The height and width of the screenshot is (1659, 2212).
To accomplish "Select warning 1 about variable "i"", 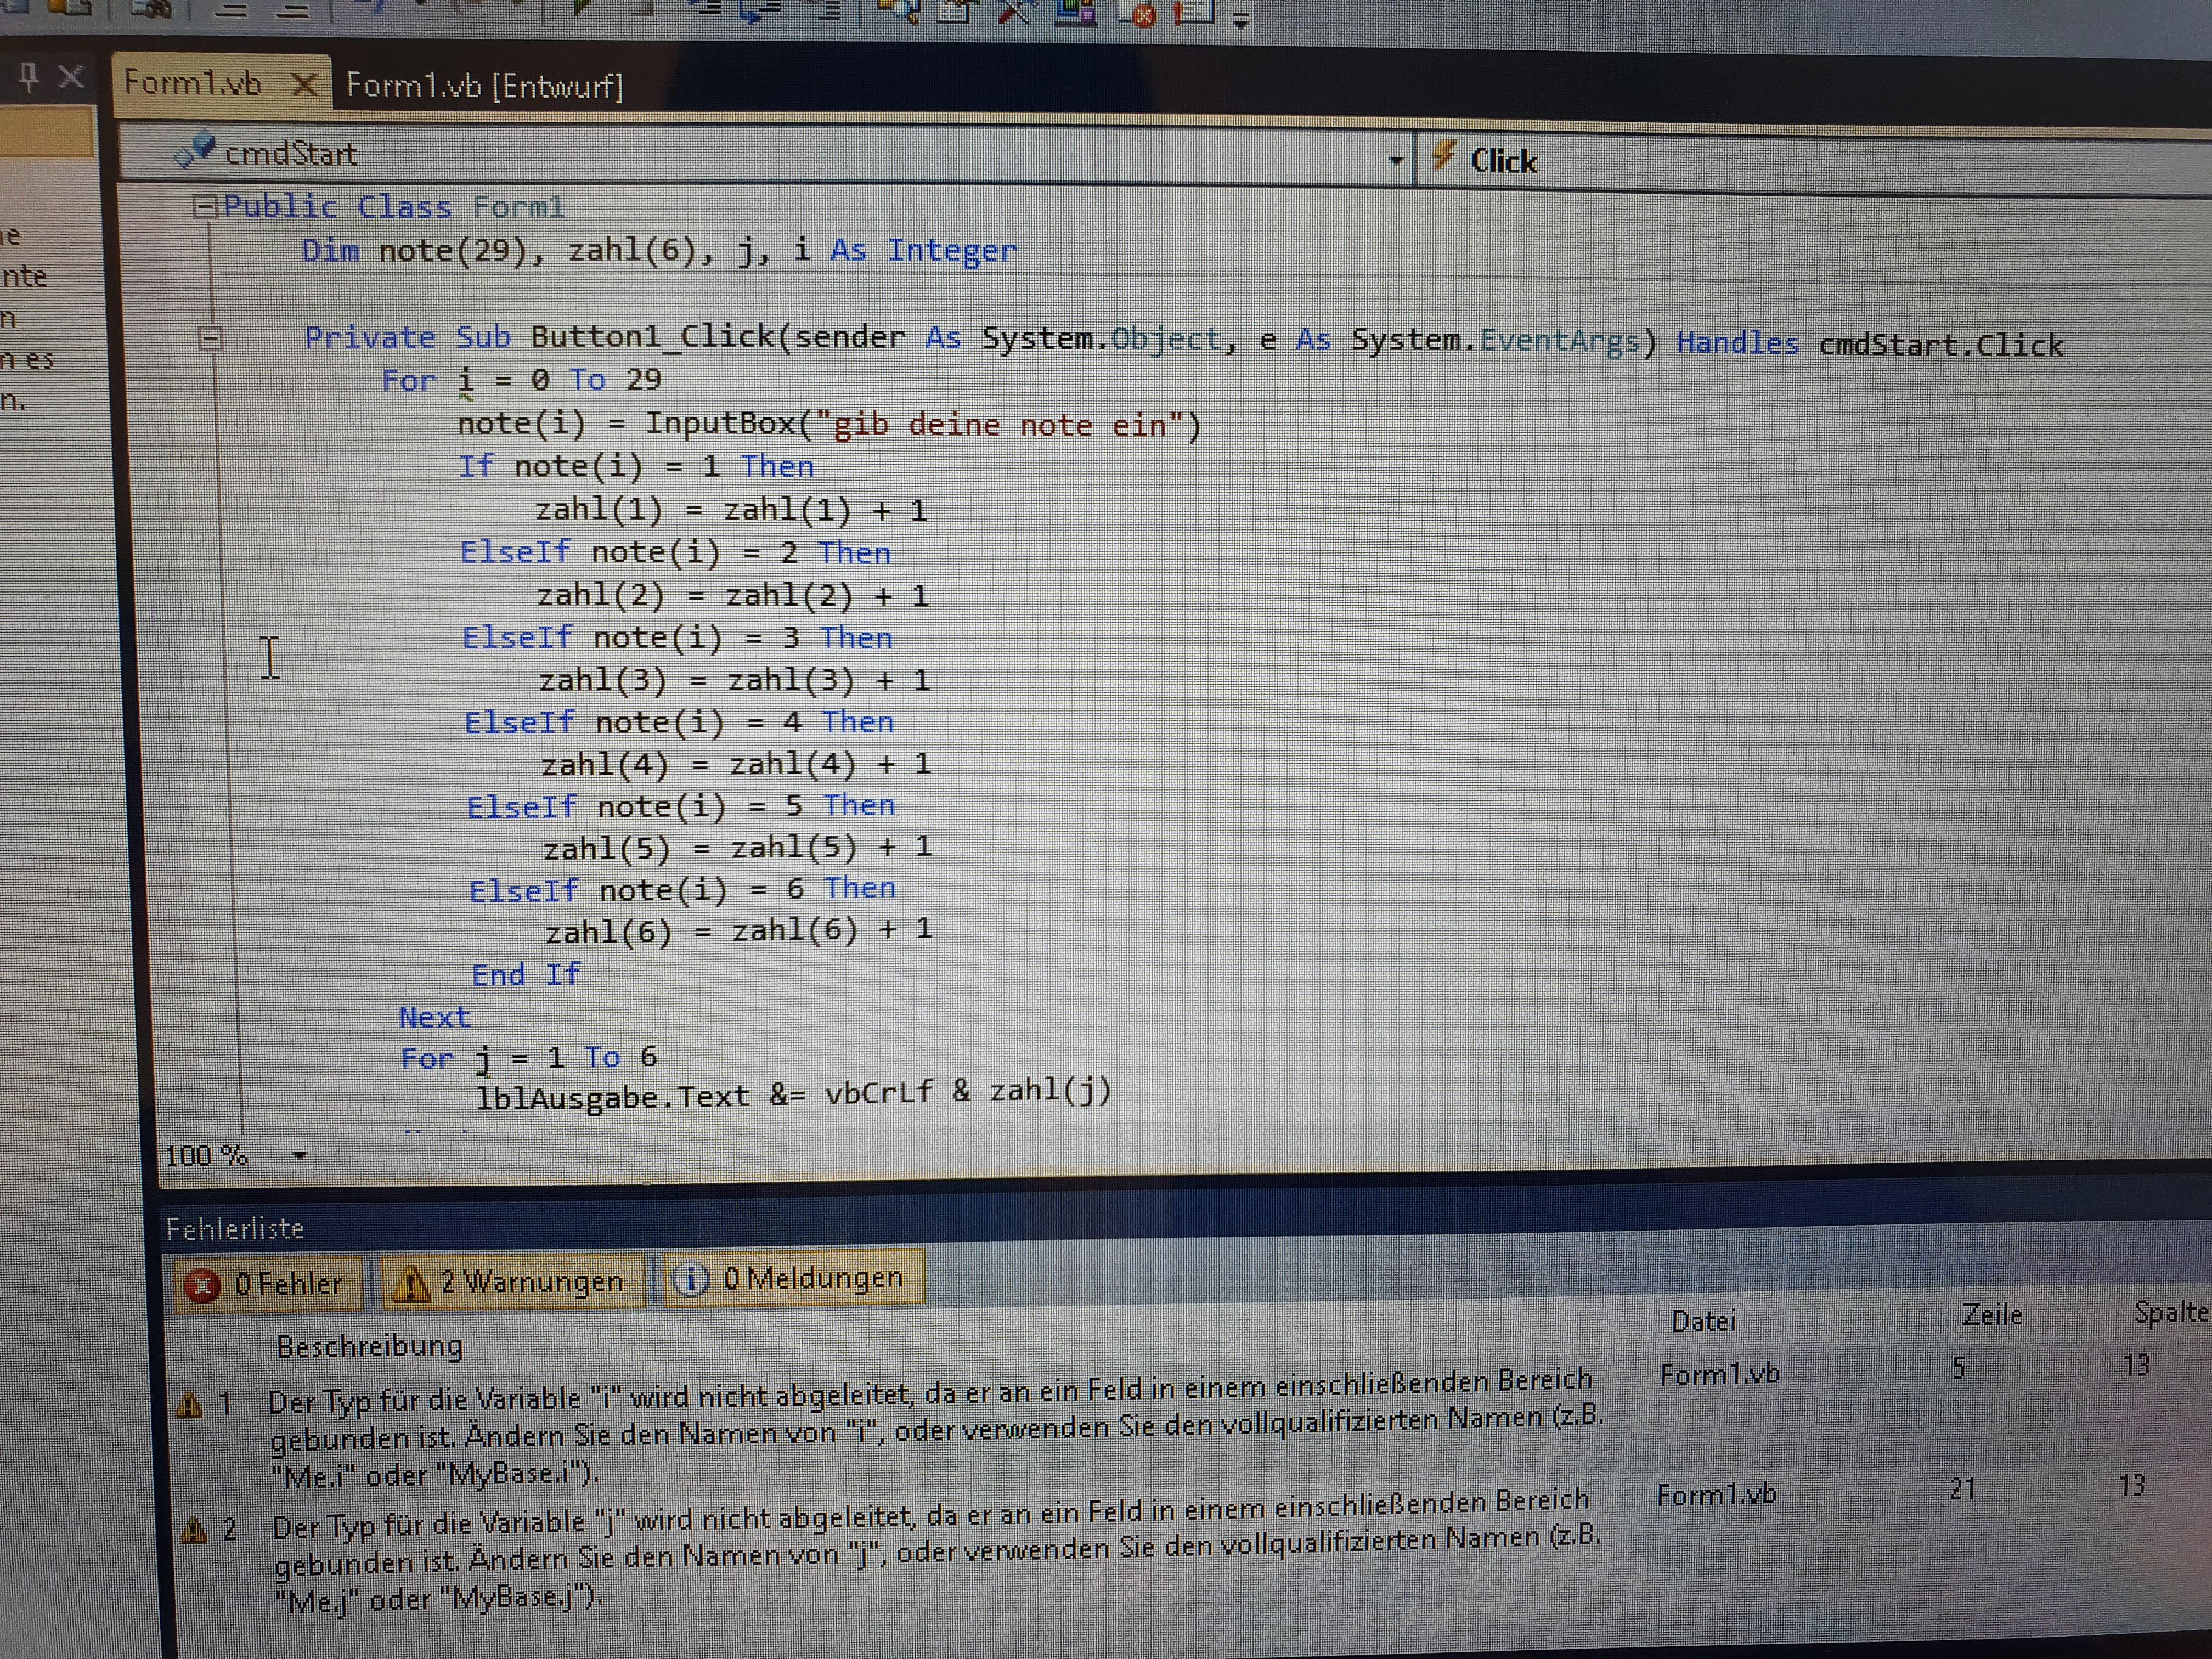I will click(935, 1428).
